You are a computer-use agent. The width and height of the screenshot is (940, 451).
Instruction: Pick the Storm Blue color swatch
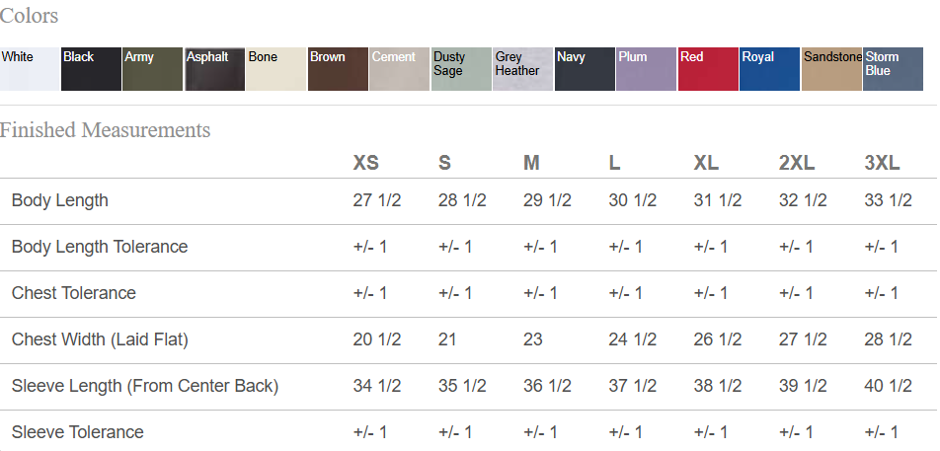tap(893, 69)
